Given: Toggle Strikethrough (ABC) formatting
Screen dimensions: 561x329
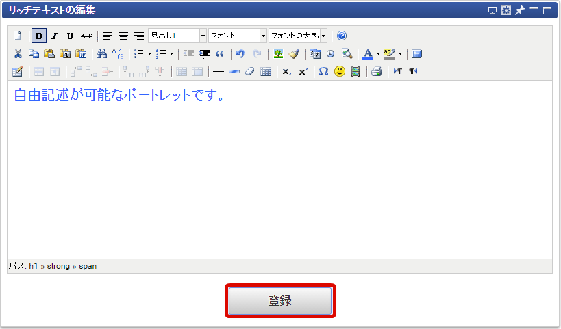Looking at the screenshot, I should 86,36.
